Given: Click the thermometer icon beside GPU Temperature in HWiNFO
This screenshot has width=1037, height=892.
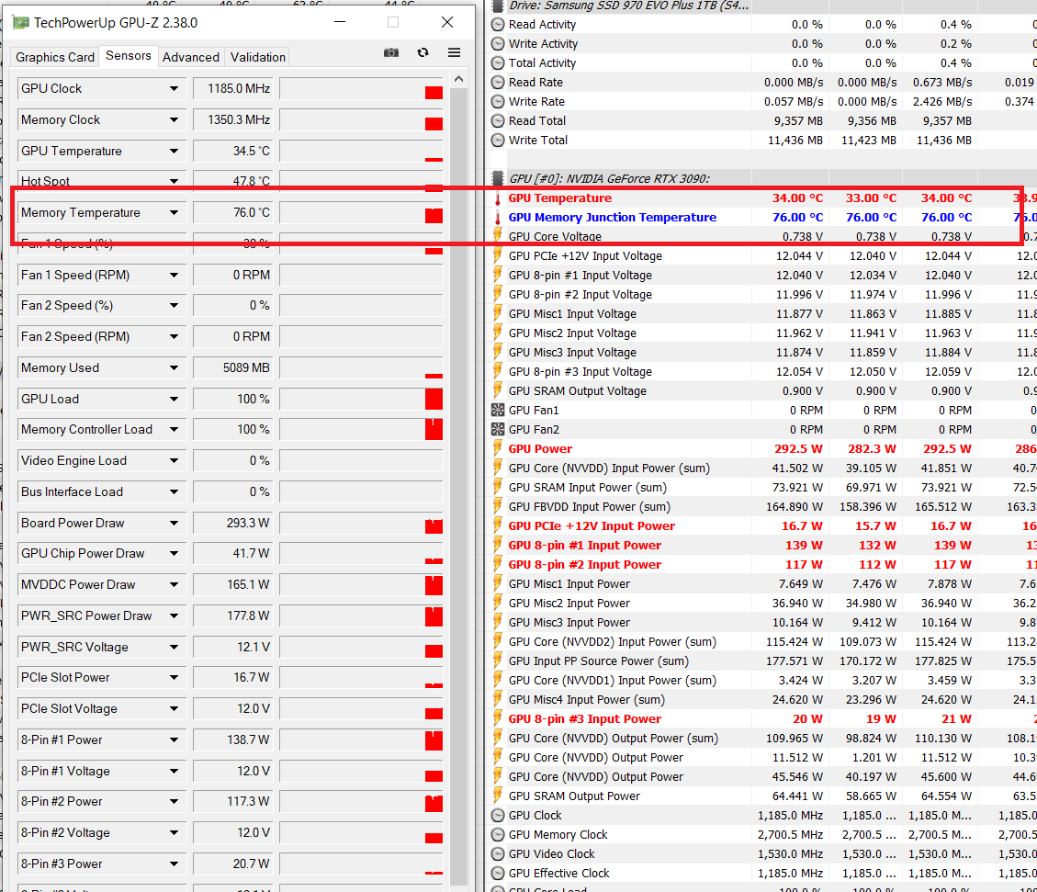Looking at the screenshot, I should pyautogui.click(x=498, y=198).
